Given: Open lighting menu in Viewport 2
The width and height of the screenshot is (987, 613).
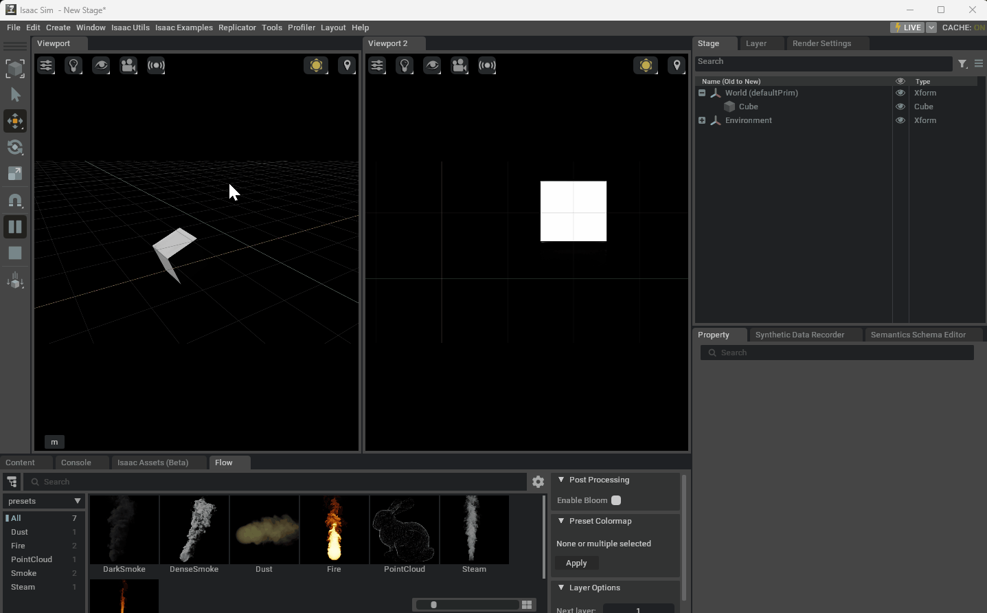Looking at the screenshot, I should [405, 66].
